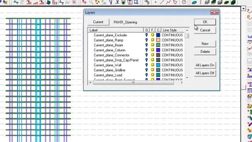Create a New layer

[x=205, y=44]
